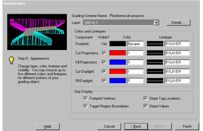Toggle Cut Projections visibility checkbox

[x=104, y=53]
